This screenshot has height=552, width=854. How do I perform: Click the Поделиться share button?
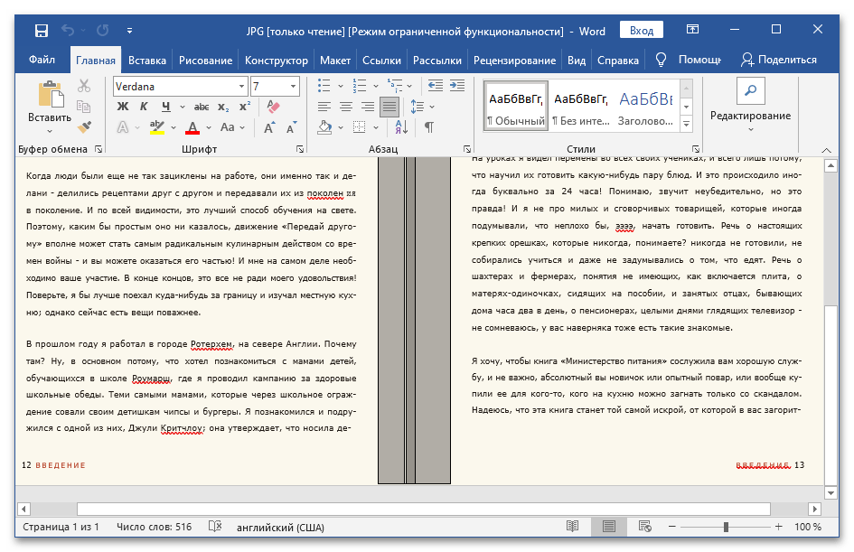(779, 60)
